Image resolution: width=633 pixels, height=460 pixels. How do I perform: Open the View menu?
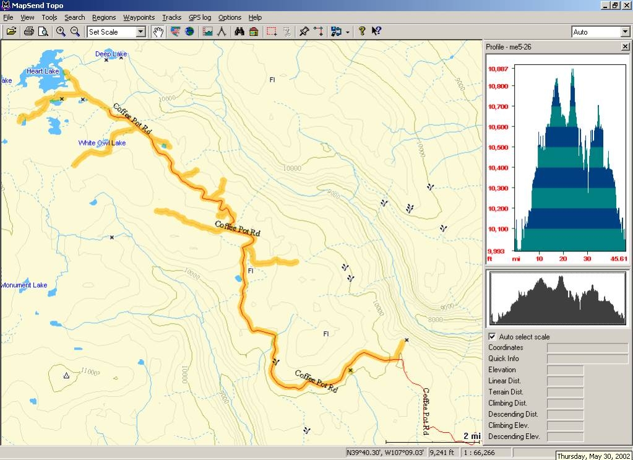tap(27, 17)
